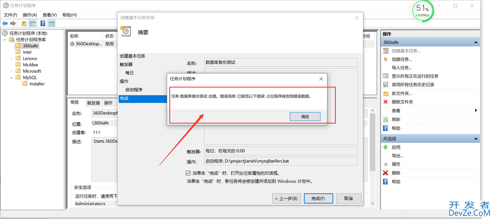Click the 创建基本任务 icon in Actions pane
493x219 pixels.
386,51
